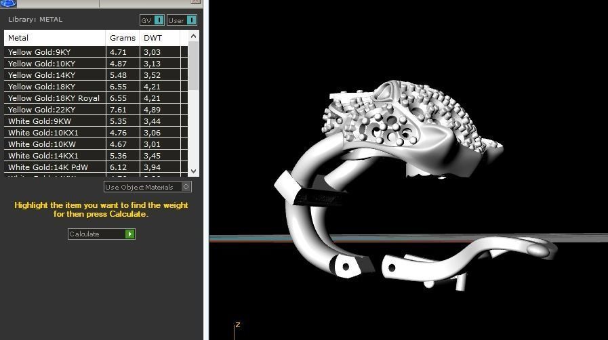Click the DWT column header
Viewport: 608px width, 340px height.
[x=160, y=38]
